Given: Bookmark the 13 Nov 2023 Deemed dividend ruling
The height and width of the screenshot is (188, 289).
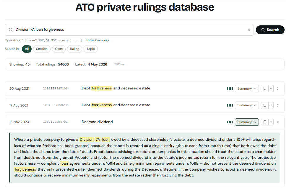Looking at the screenshot, I should pyautogui.click(x=265, y=122).
